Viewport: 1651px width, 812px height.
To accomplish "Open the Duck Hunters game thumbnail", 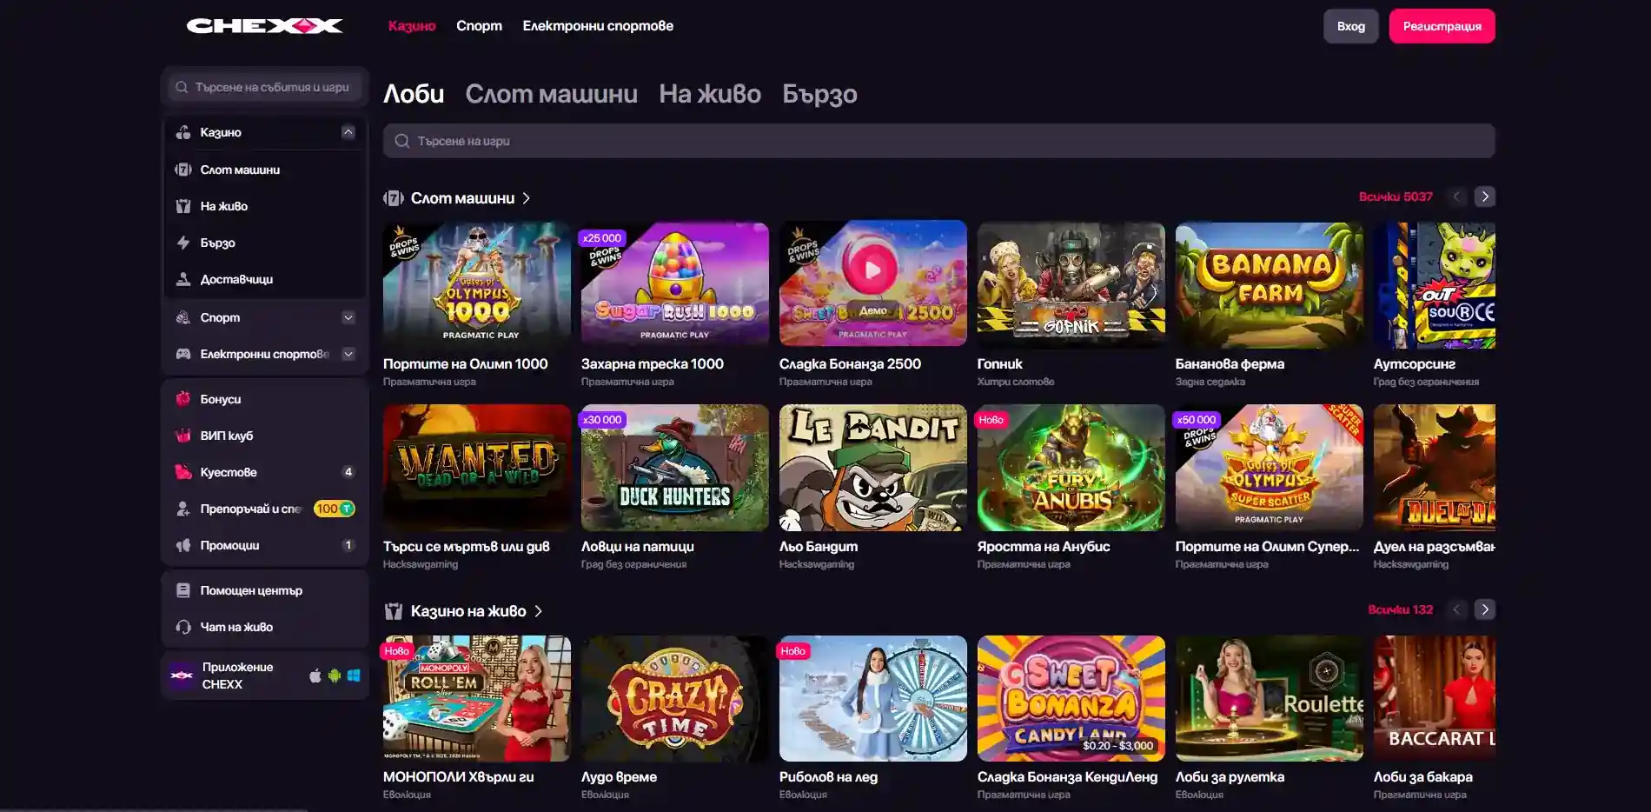I will [675, 468].
